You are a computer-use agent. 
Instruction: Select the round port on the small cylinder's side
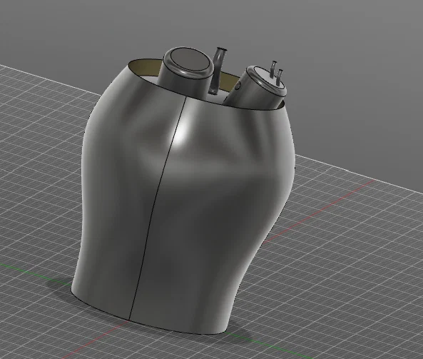pyautogui.click(x=238, y=86)
